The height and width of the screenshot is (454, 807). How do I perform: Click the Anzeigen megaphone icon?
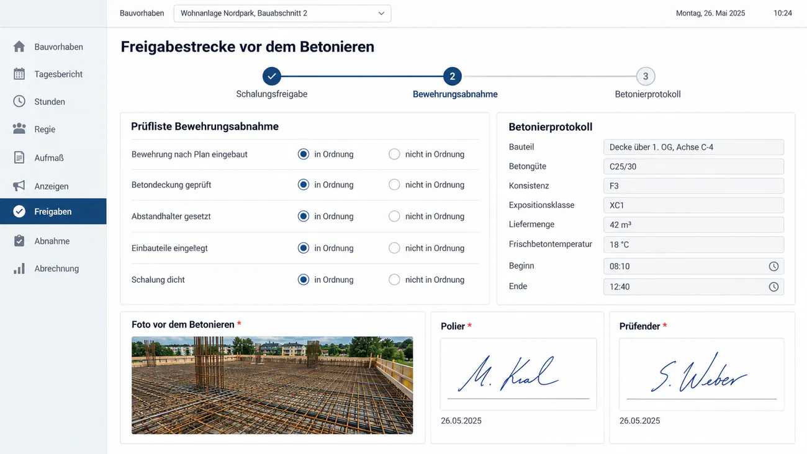point(19,185)
